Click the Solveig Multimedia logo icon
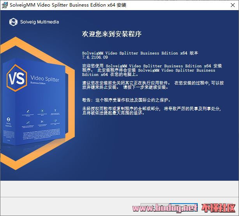 point(13,22)
